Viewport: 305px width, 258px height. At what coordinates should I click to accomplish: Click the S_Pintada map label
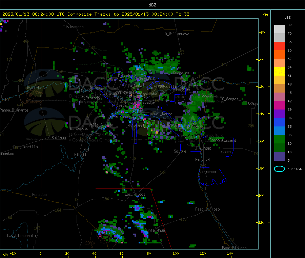[90, 98]
